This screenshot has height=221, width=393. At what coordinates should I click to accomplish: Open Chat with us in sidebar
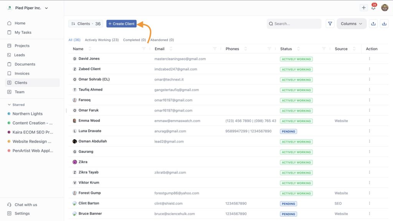pos(26,205)
